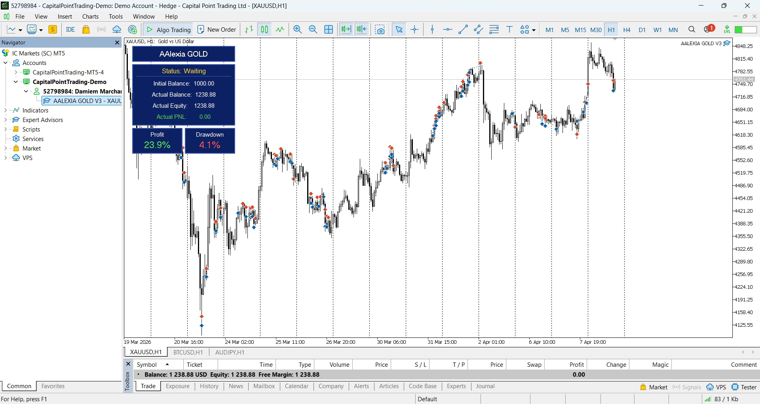Expand the Indicators tree node

click(6, 111)
